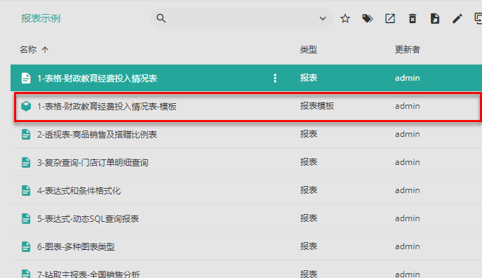This screenshot has width=482, height=278.
Task: Click the partially visible screen icon at right
Action: pos(478,18)
